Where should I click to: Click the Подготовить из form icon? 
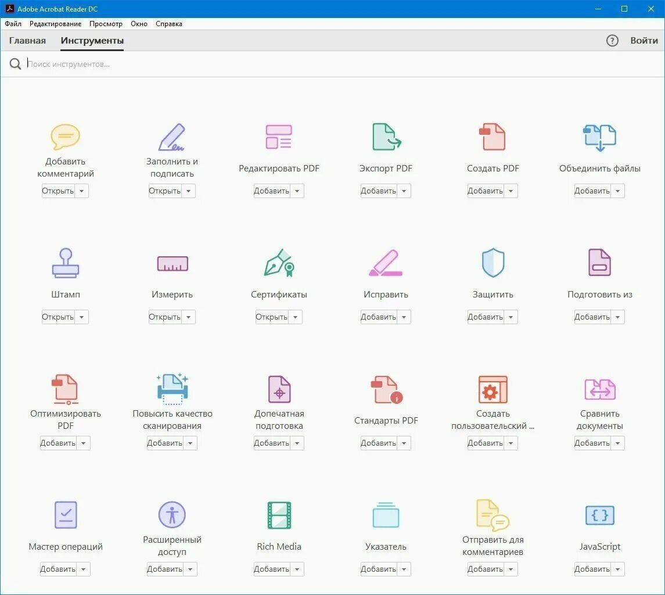pos(599,263)
